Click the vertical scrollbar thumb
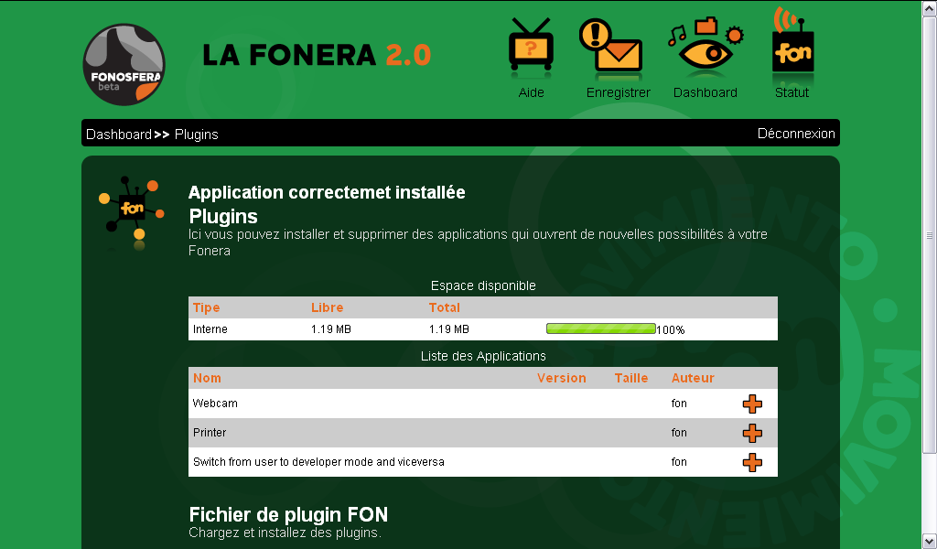The height and width of the screenshot is (549, 937). [x=930, y=235]
